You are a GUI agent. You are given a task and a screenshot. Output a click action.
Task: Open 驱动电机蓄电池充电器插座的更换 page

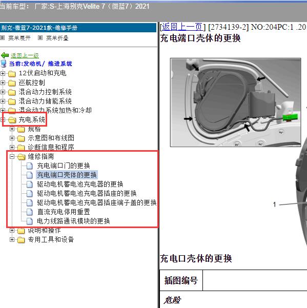(x=87, y=193)
